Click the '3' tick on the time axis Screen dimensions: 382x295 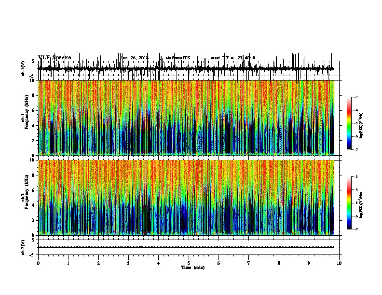pyautogui.click(x=128, y=263)
